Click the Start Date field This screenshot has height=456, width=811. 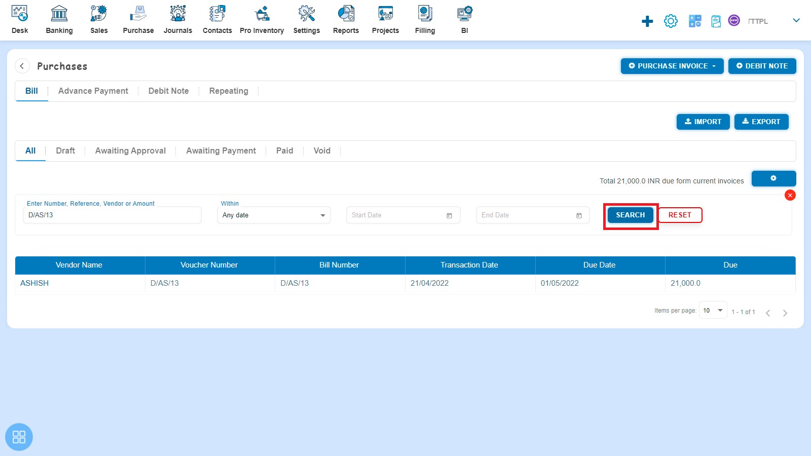click(x=403, y=215)
